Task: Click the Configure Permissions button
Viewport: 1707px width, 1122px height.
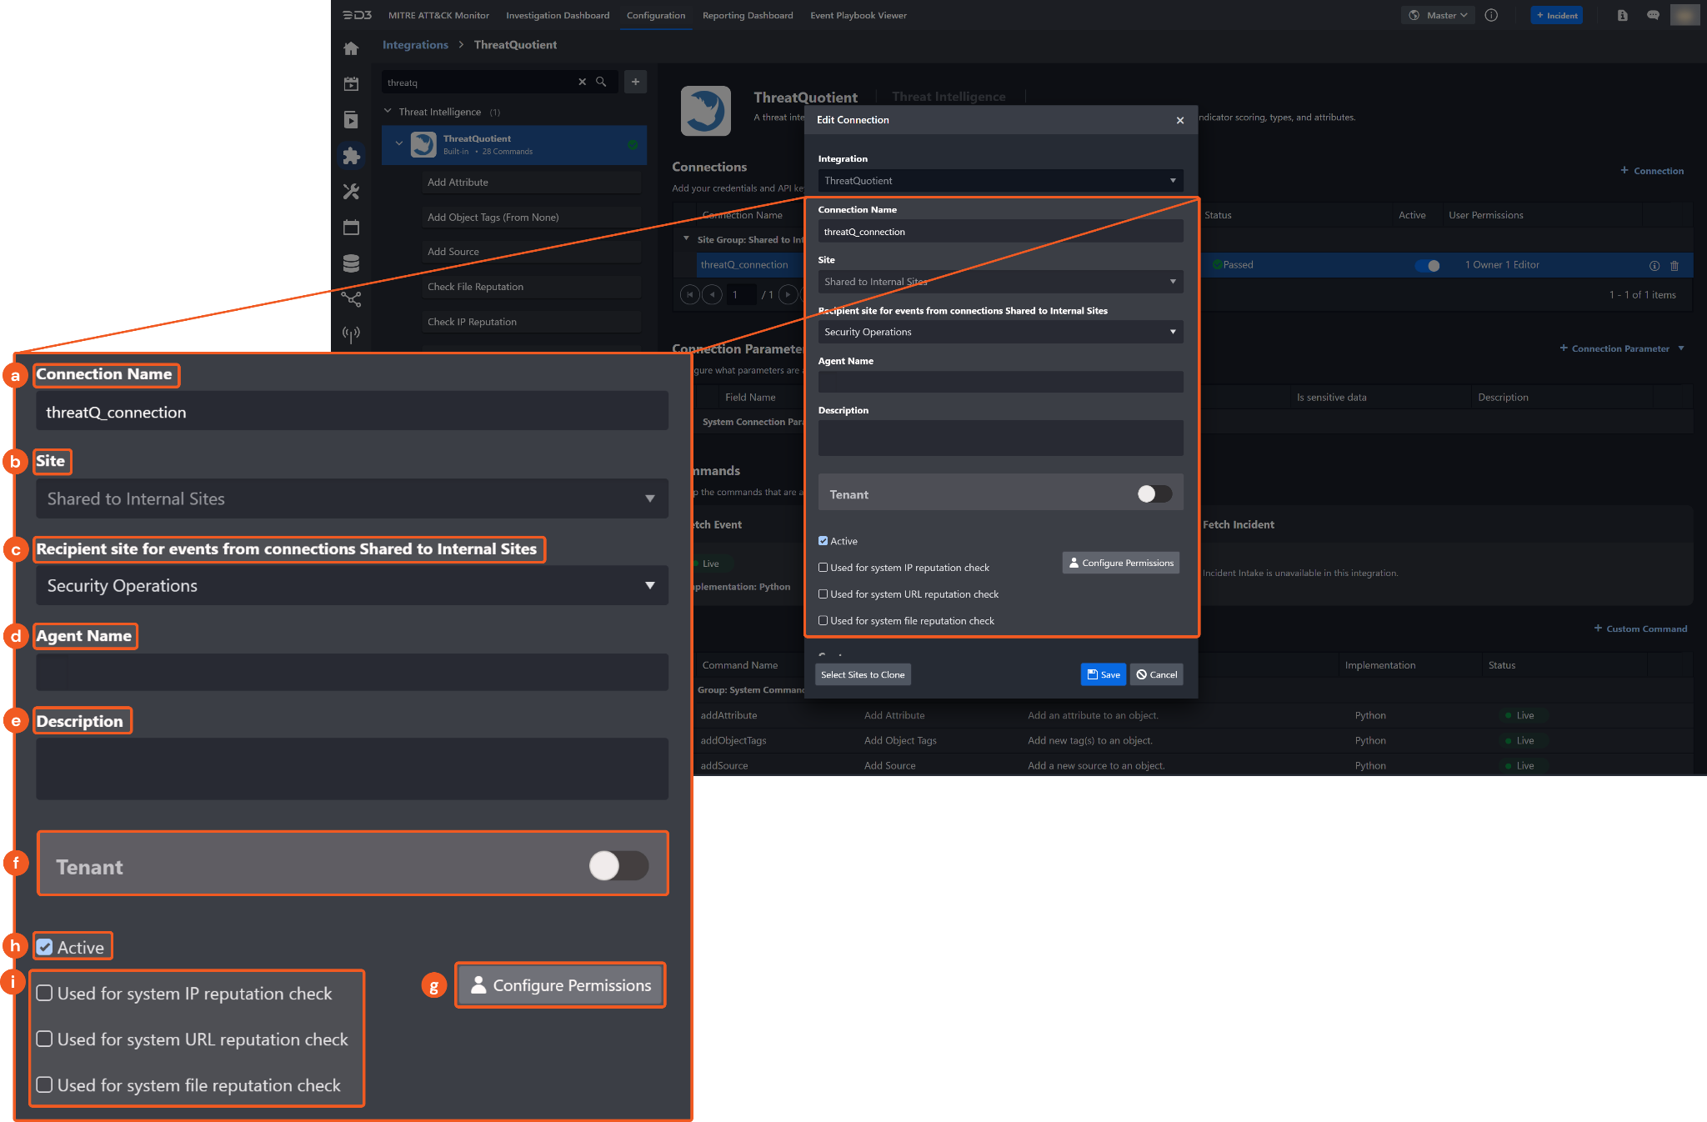Action: (1120, 563)
